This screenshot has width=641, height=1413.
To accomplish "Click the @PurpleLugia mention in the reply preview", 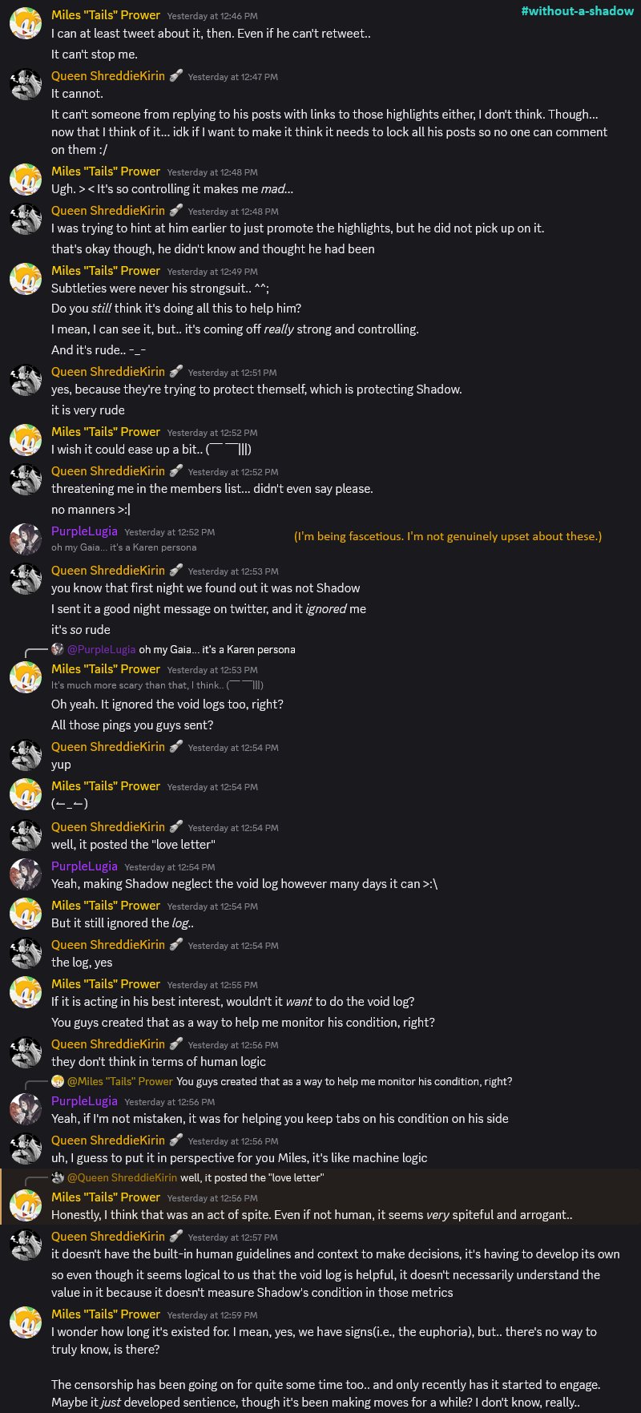I will pos(101,649).
